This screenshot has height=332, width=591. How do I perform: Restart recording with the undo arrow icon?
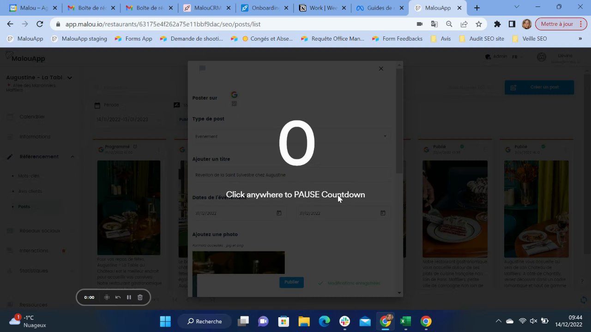tap(118, 297)
